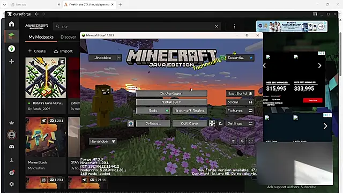Focus the search field containing 'city'
343x193 pixels.
(137, 26)
